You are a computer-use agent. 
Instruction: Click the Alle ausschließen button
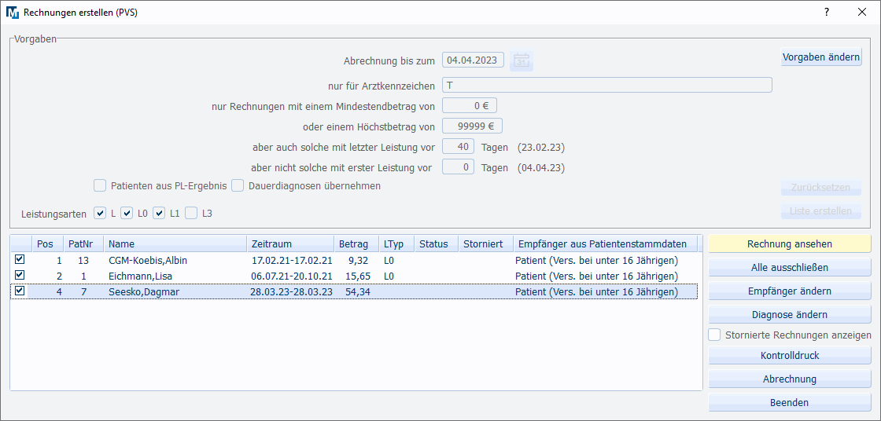pos(790,268)
